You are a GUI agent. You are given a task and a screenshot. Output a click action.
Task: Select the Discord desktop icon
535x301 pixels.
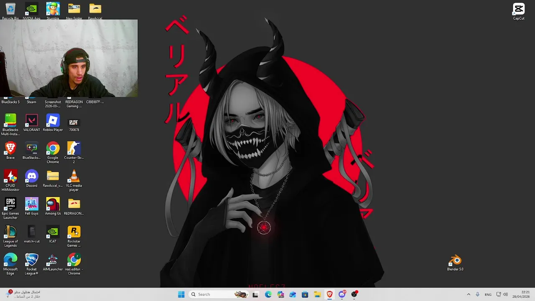(31, 179)
